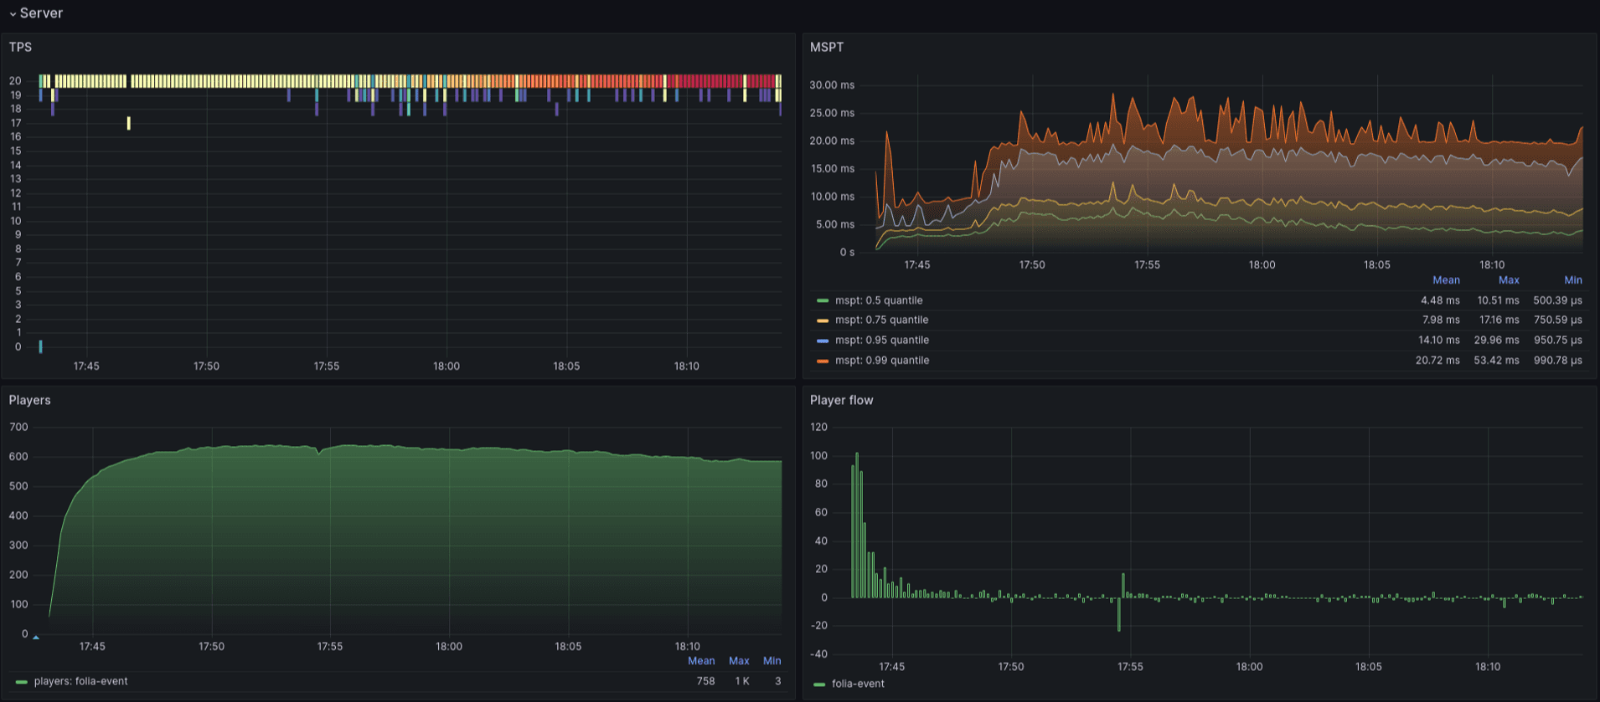The width and height of the screenshot is (1600, 702).
Task: Sort MSPT legend by Max column
Action: click(1509, 280)
